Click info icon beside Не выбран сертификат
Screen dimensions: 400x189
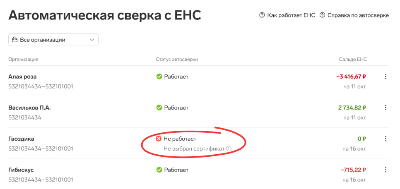point(229,148)
